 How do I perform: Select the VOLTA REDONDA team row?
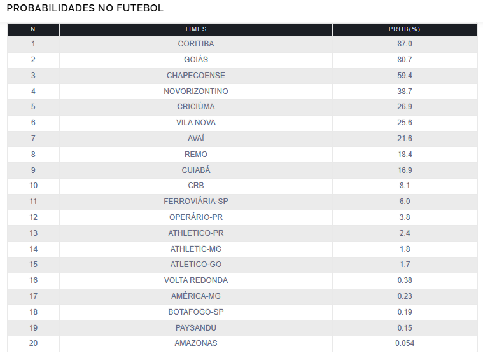coord(242,280)
